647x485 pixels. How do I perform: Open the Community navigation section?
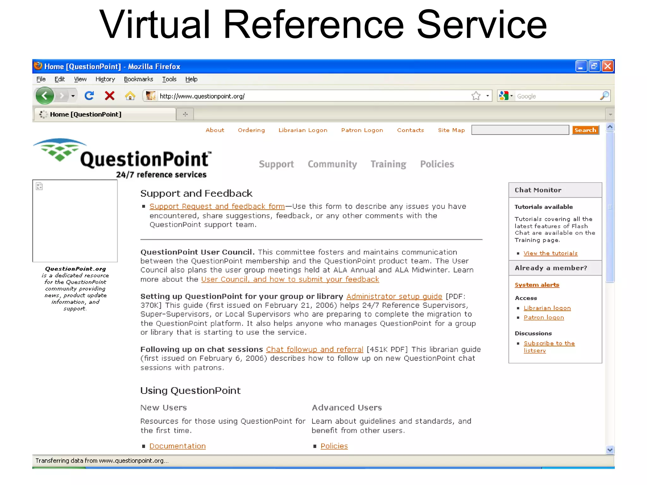(x=332, y=164)
